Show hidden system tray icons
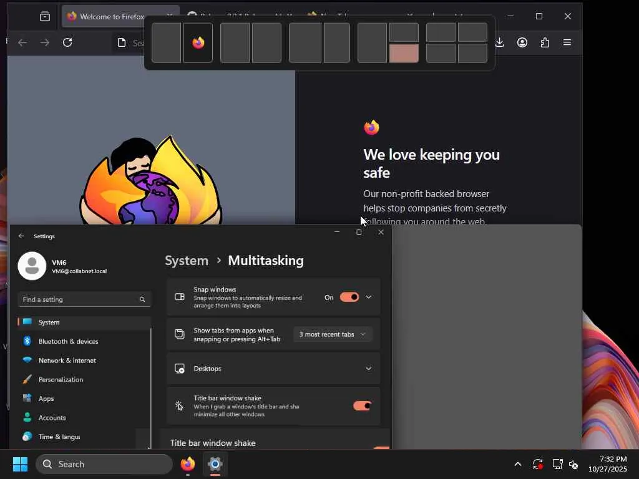Screen dimensions: 639x479 517,464
